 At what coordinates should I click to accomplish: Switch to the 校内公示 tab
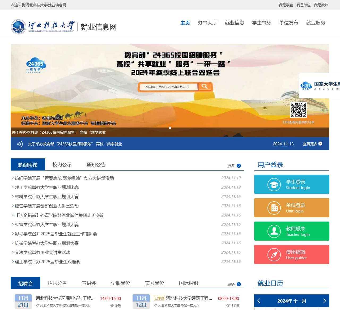pos(62,165)
